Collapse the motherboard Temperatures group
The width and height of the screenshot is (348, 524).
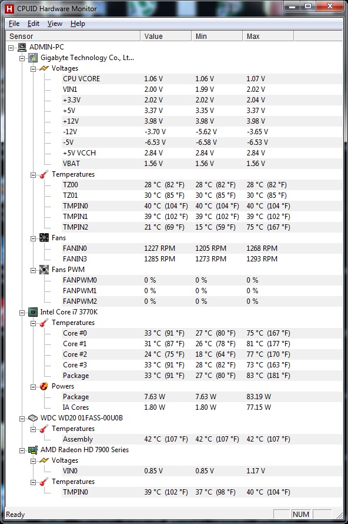click(x=33, y=175)
